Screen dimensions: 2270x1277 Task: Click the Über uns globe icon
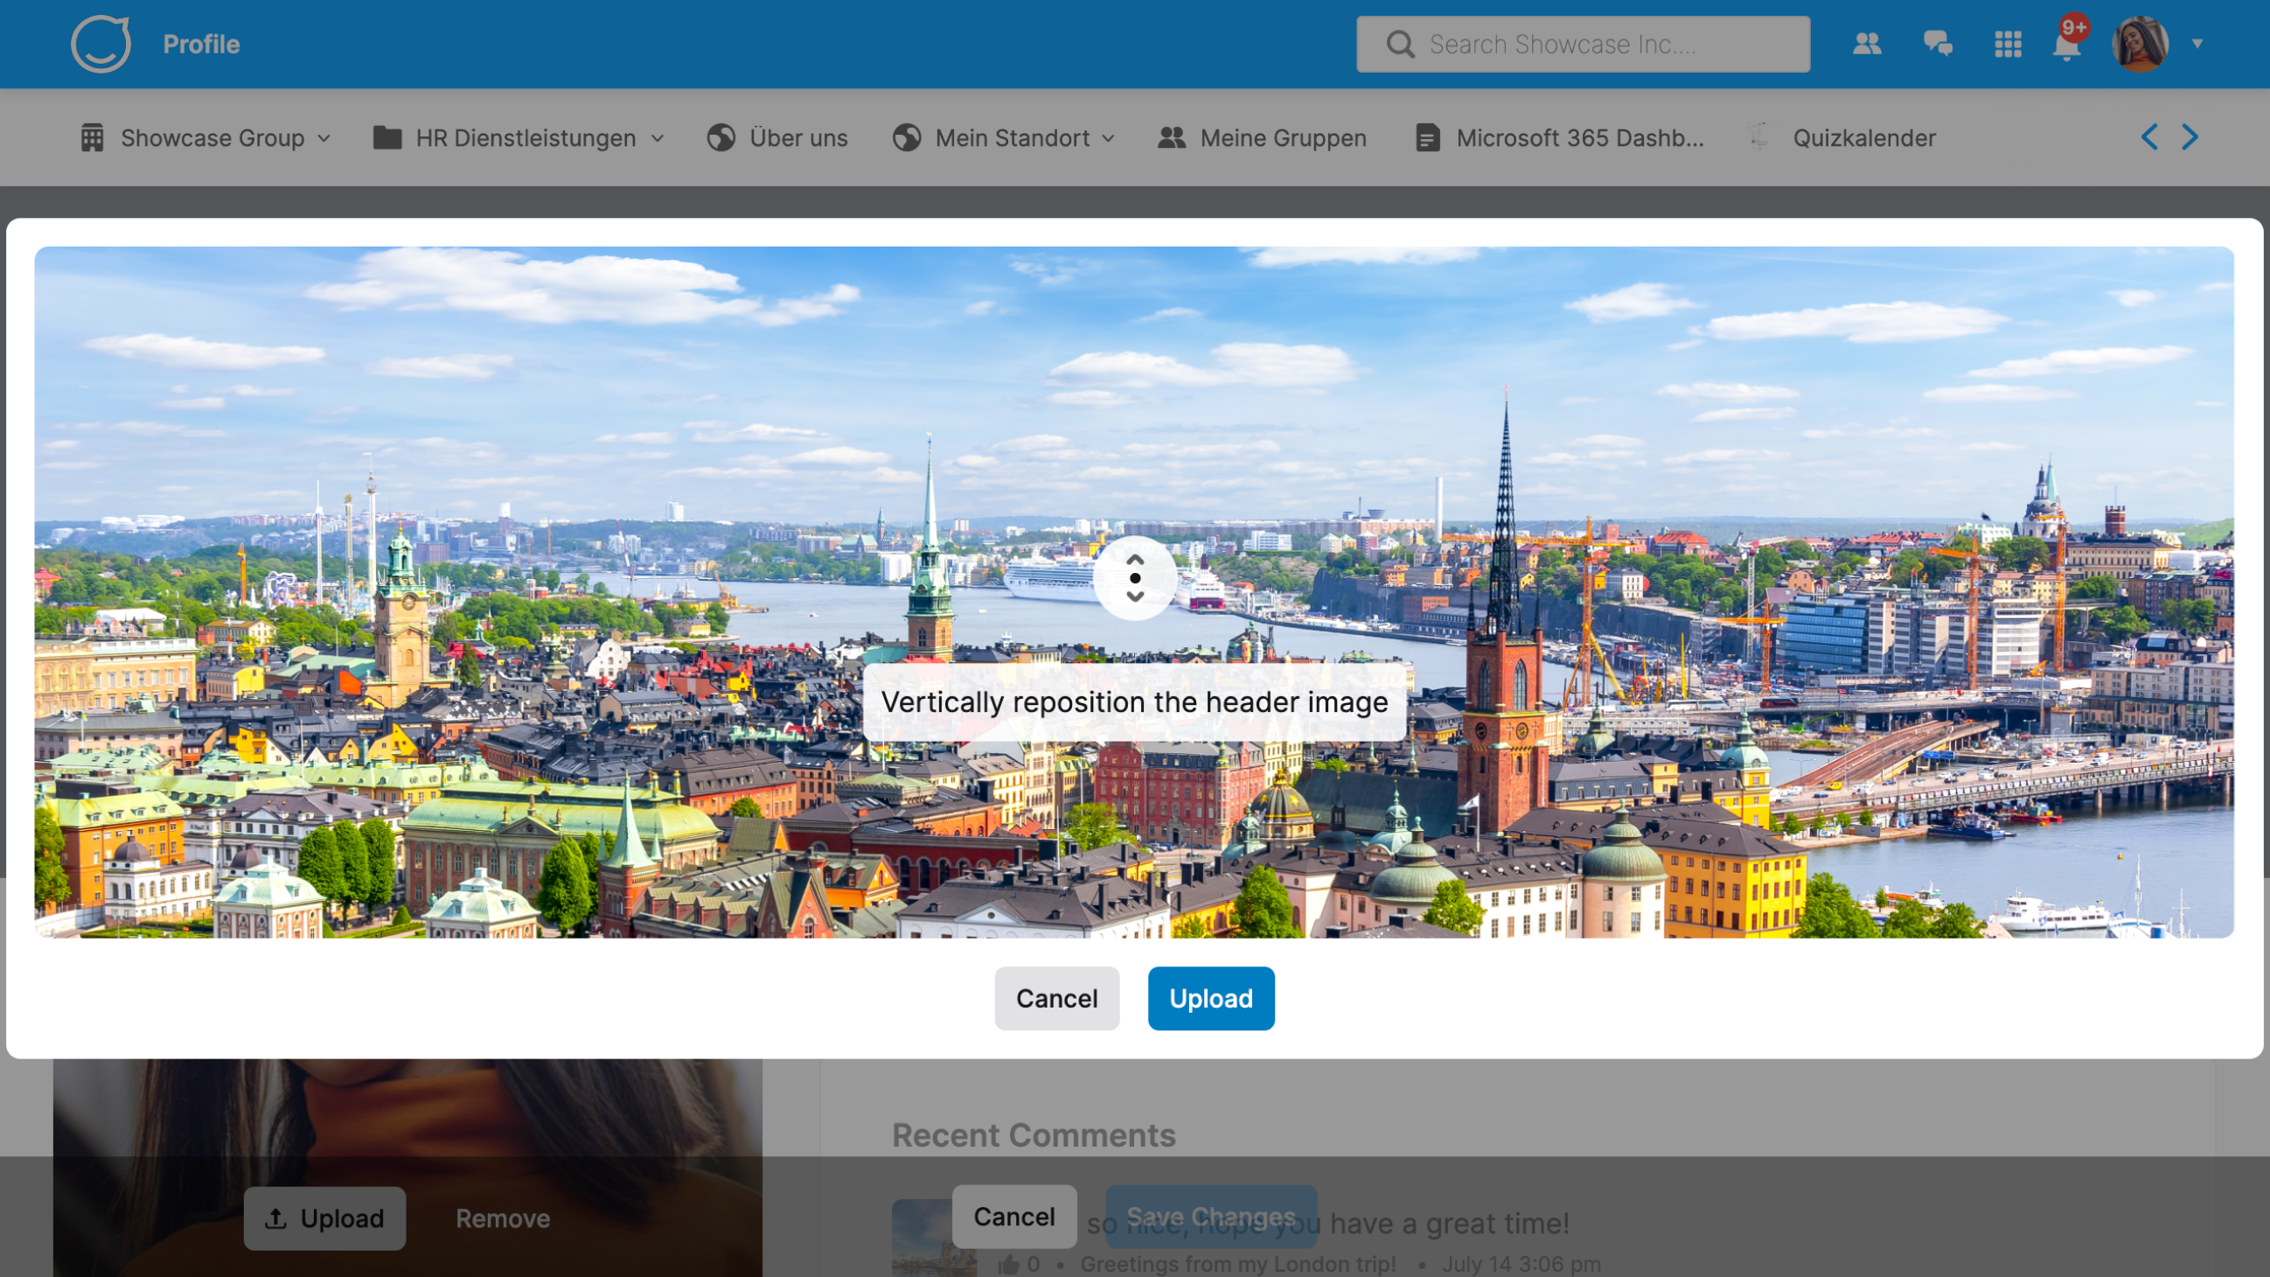click(721, 137)
